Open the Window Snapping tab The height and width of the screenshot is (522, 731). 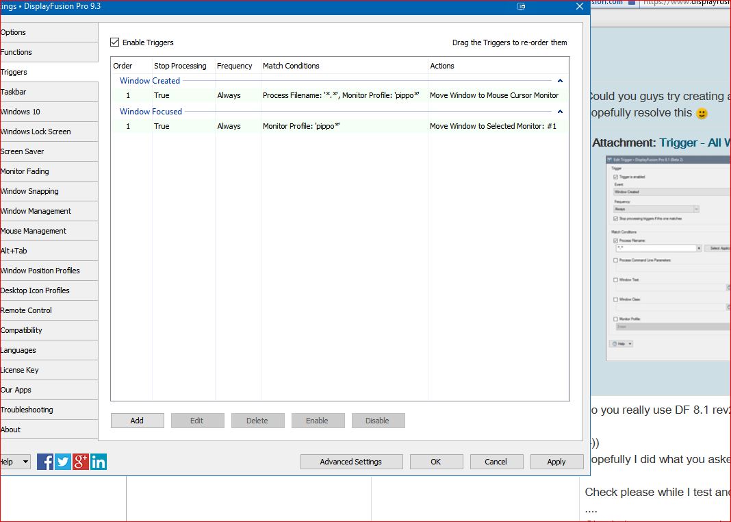coord(29,191)
